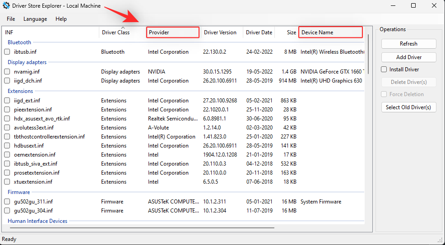Check the nvamig.inf driver checkbox
The width and height of the screenshot is (445, 245).
pyautogui.click(x=7, y=72)
